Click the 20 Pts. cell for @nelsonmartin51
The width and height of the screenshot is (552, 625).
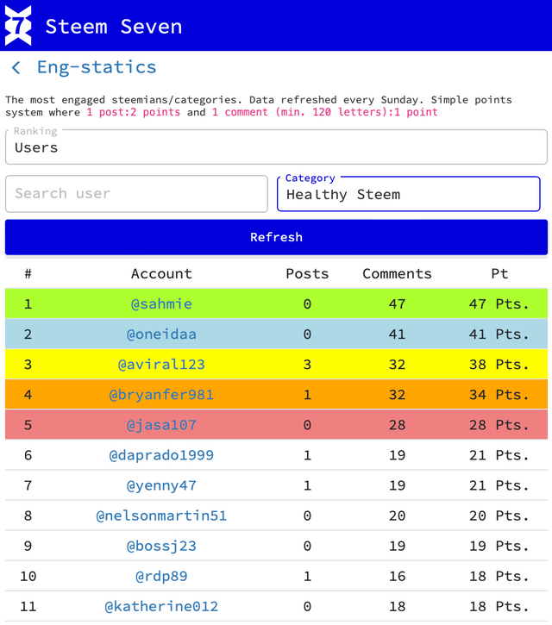[x=499, y=516]
